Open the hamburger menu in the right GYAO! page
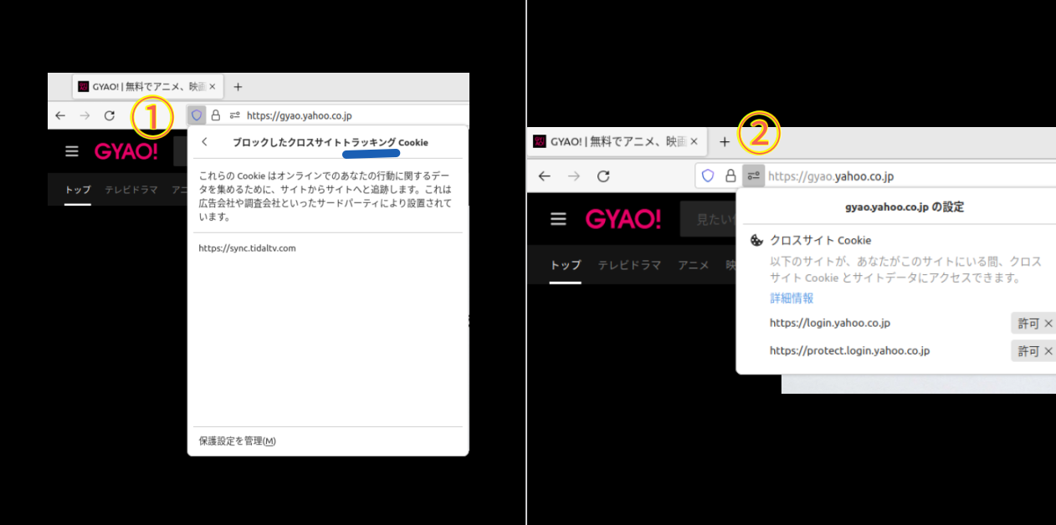Viewport: 1056px width, 525px height. pyautogui.click(x=558, y=219)
